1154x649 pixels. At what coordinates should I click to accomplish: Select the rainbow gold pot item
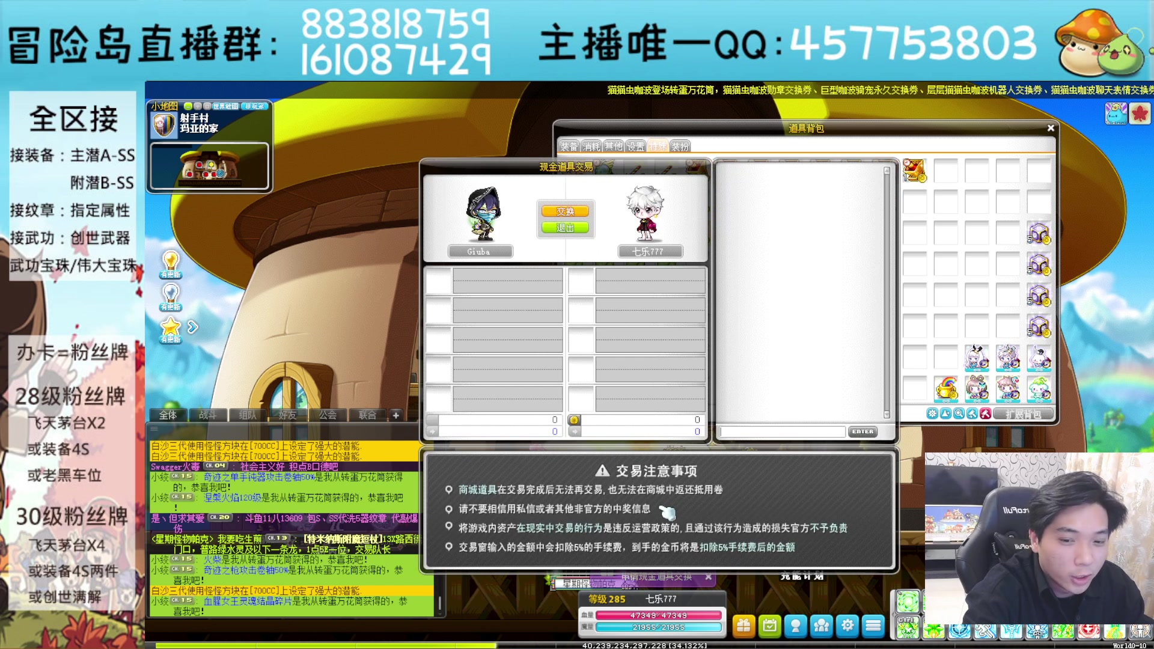[x=946, y=389]
